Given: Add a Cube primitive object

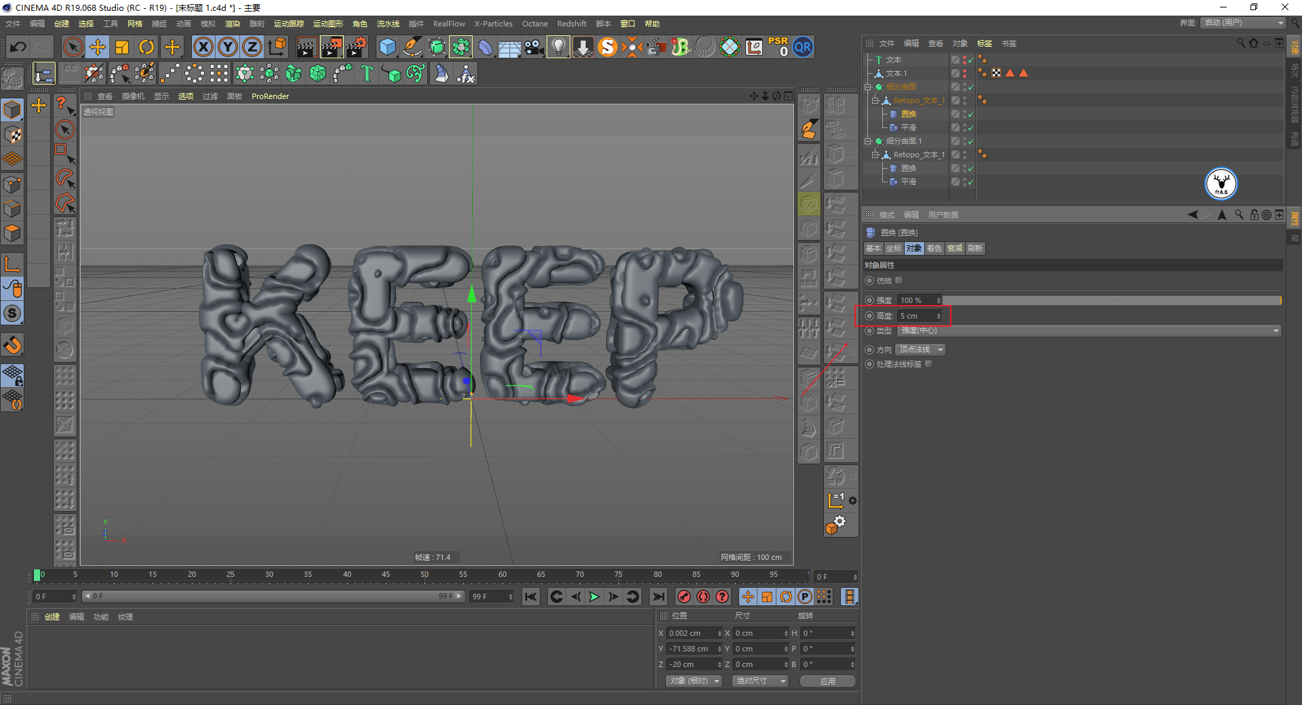Looking at the screenshot, I should pyautogui.click(x=388, y=47).
